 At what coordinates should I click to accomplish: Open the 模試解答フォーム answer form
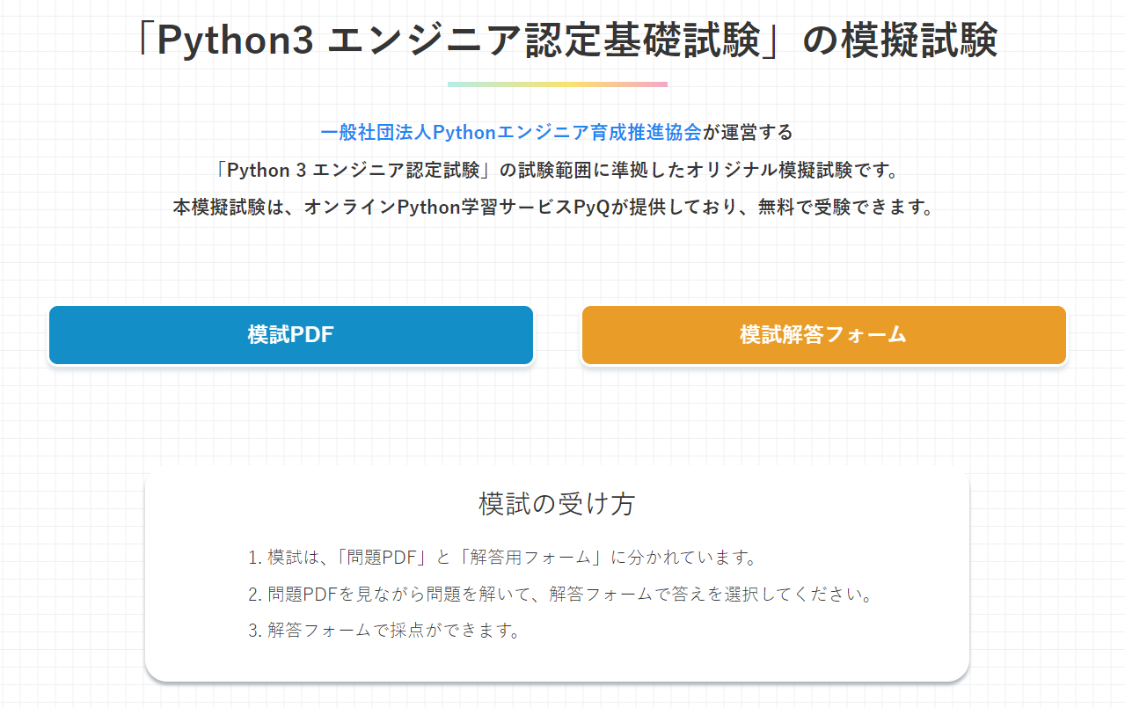click(x=823, y=335)
